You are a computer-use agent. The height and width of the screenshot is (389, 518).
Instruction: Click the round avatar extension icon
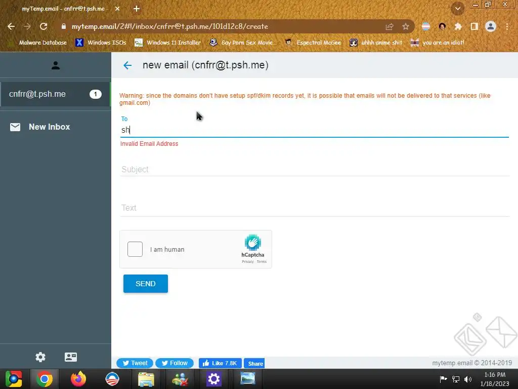pos(442,26)
